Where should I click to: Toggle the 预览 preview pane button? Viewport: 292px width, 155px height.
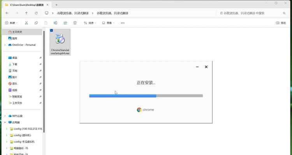click(281, 23)
